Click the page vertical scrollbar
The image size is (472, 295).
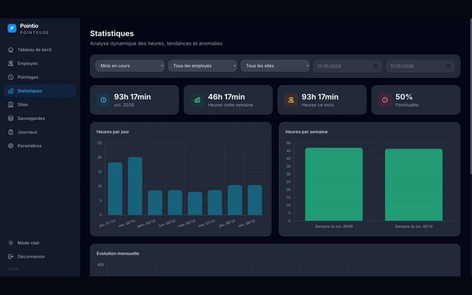[471, 96]
